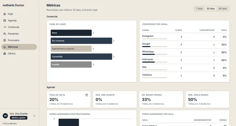
Task: Click the notharis Doctor logo text
Action: 13,5
